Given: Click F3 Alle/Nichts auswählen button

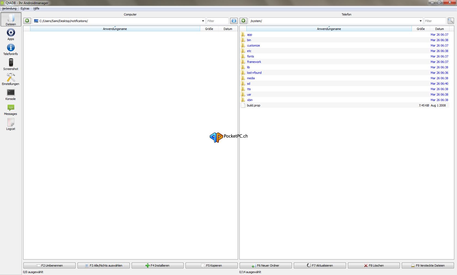Looking at the screenshot, I should click(x=104, y=265).
